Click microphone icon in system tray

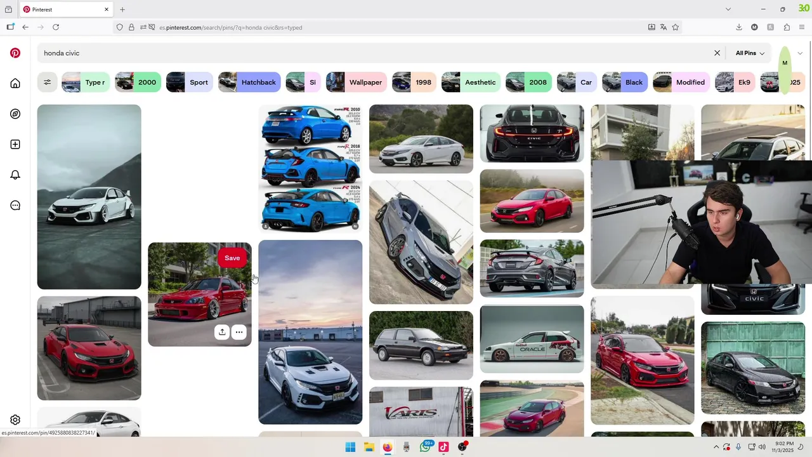738,447
